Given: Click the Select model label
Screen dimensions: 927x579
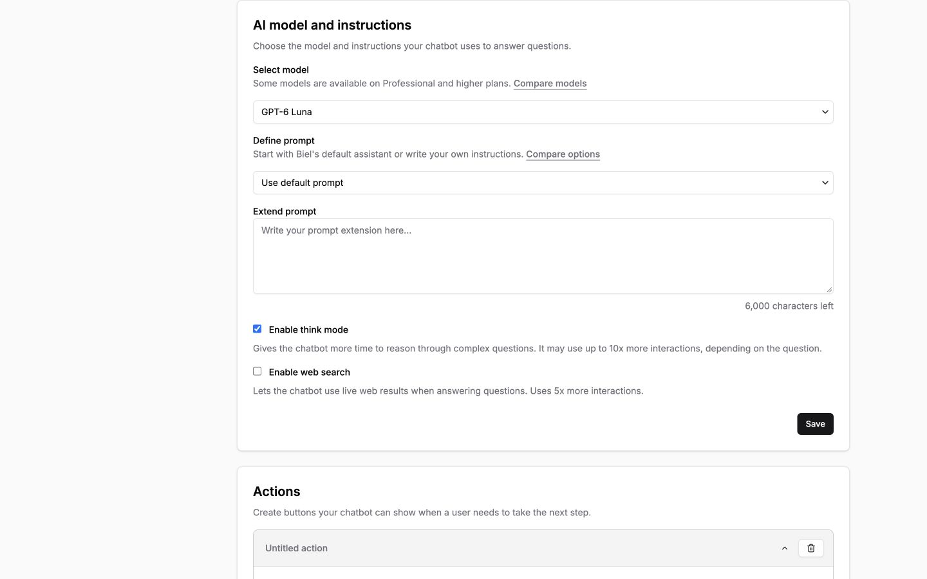Looking at the screenshot, I should [x=281, y=70].
